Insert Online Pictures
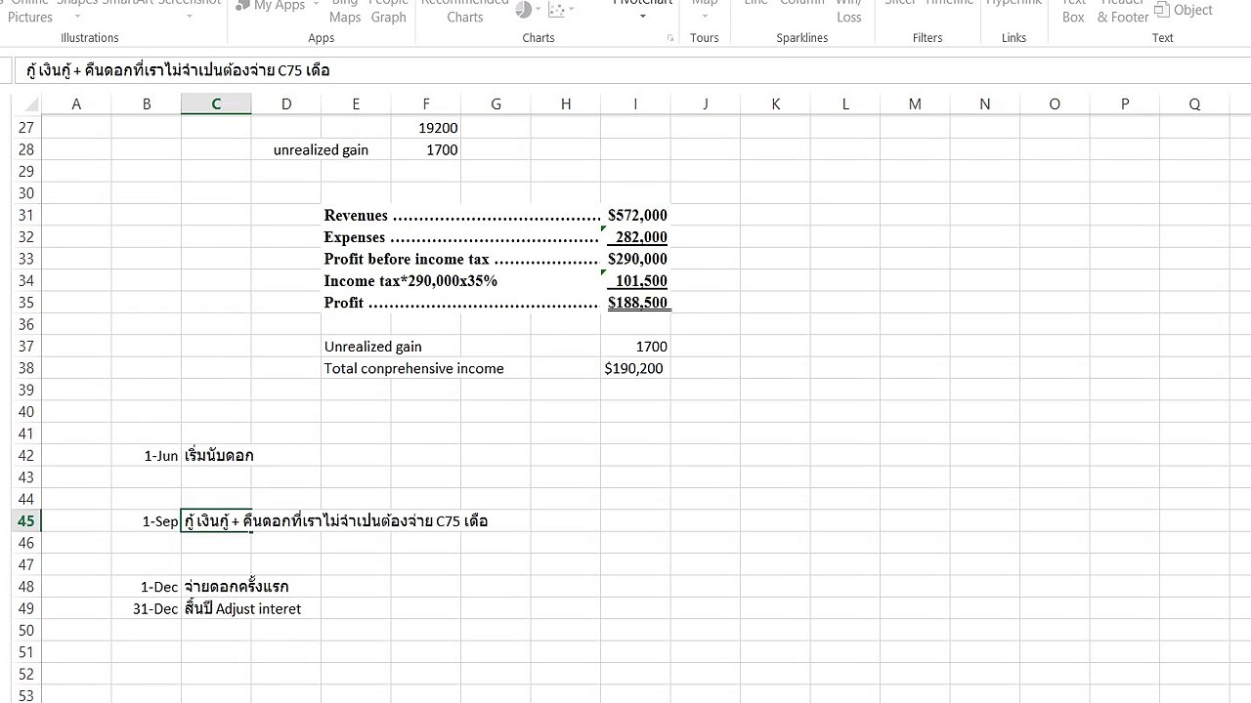This screenshot has width=1251, height=703. pos(30,10)
